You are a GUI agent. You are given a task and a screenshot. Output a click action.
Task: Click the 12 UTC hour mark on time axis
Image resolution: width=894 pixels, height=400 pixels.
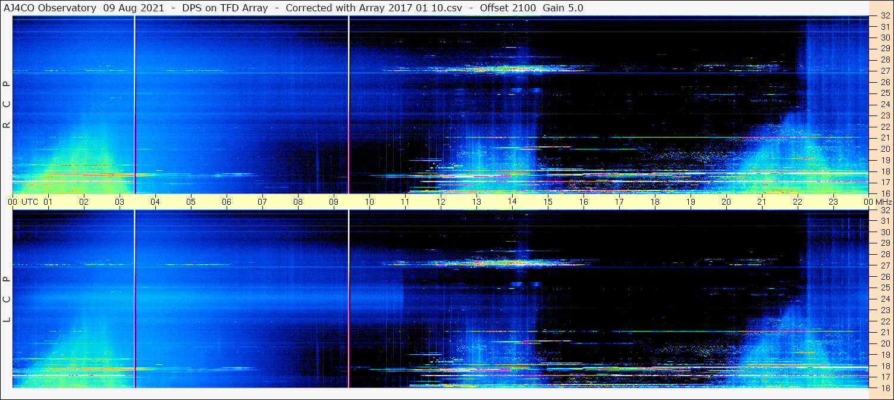tap(441, 202)
